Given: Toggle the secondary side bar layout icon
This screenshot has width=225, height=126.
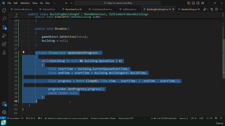Looking at the screenshot, I should pos(198,3).
